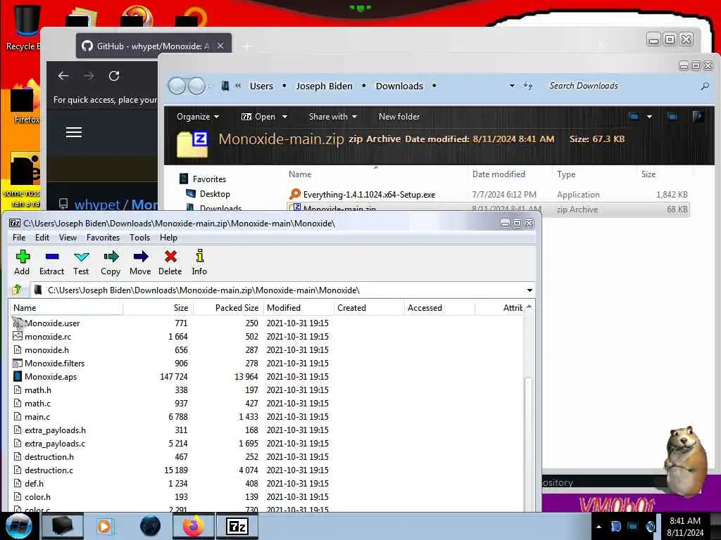
Task: Open the 7-Zip Edit menu
Action: coord(42,238)
